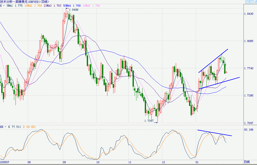Click the left arrow chart navigation icon
Viewport: 257px width, 165px height.
[247, 2]
